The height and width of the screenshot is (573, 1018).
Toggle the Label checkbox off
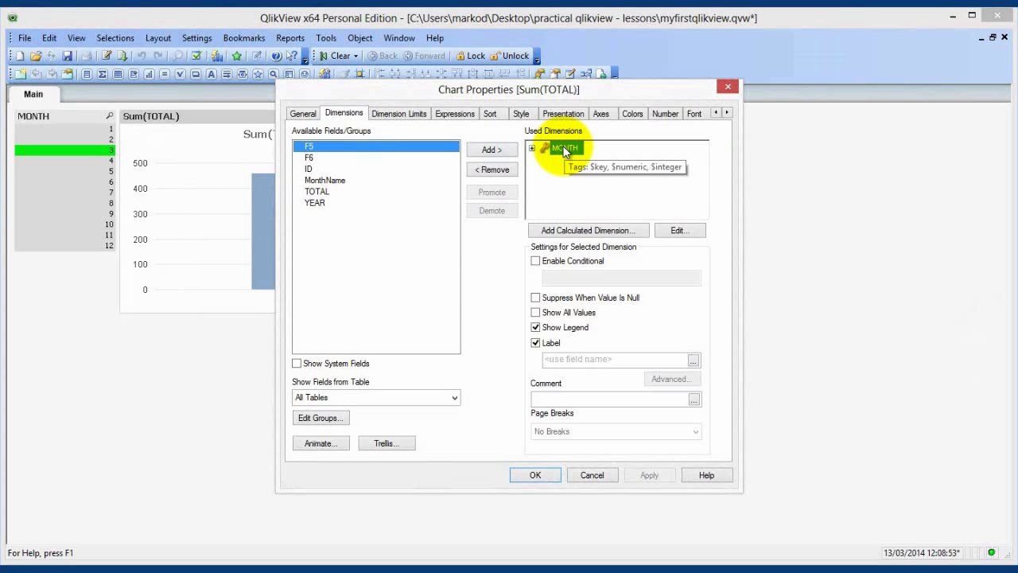535,343
